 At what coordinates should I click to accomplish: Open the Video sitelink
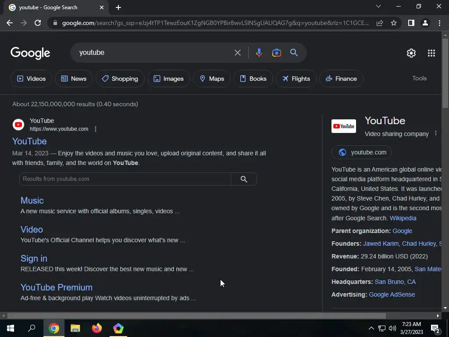tap(32, 229)
